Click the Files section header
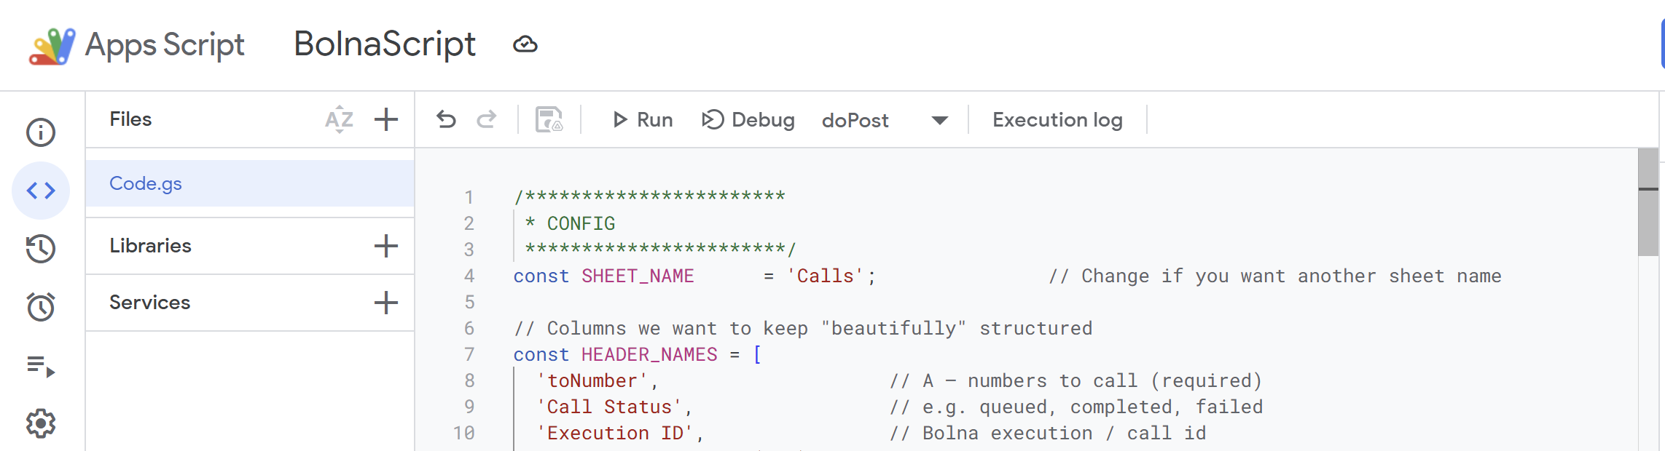This screenshot has width=1665, height=451. click(130, 119)
